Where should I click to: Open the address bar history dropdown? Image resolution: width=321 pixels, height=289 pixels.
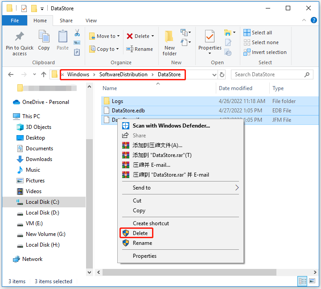click(214, 74)
